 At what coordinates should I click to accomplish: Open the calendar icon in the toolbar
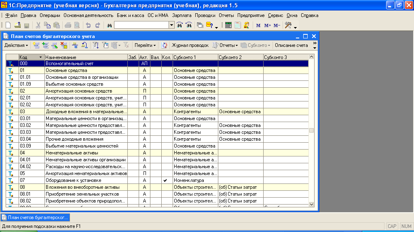tap(238, 25)
